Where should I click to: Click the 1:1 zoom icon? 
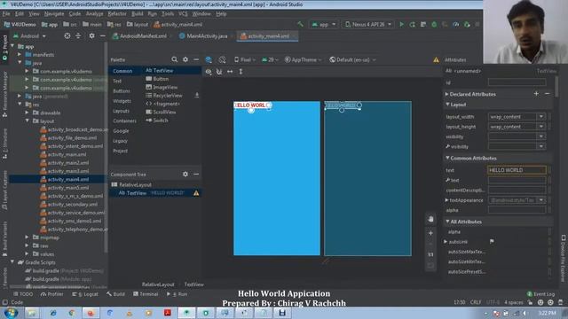[430, 254]
